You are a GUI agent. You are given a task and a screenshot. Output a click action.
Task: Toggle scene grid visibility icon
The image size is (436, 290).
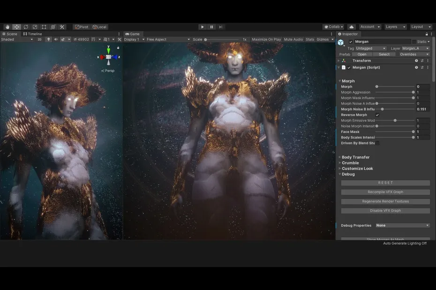pos(93,39)
